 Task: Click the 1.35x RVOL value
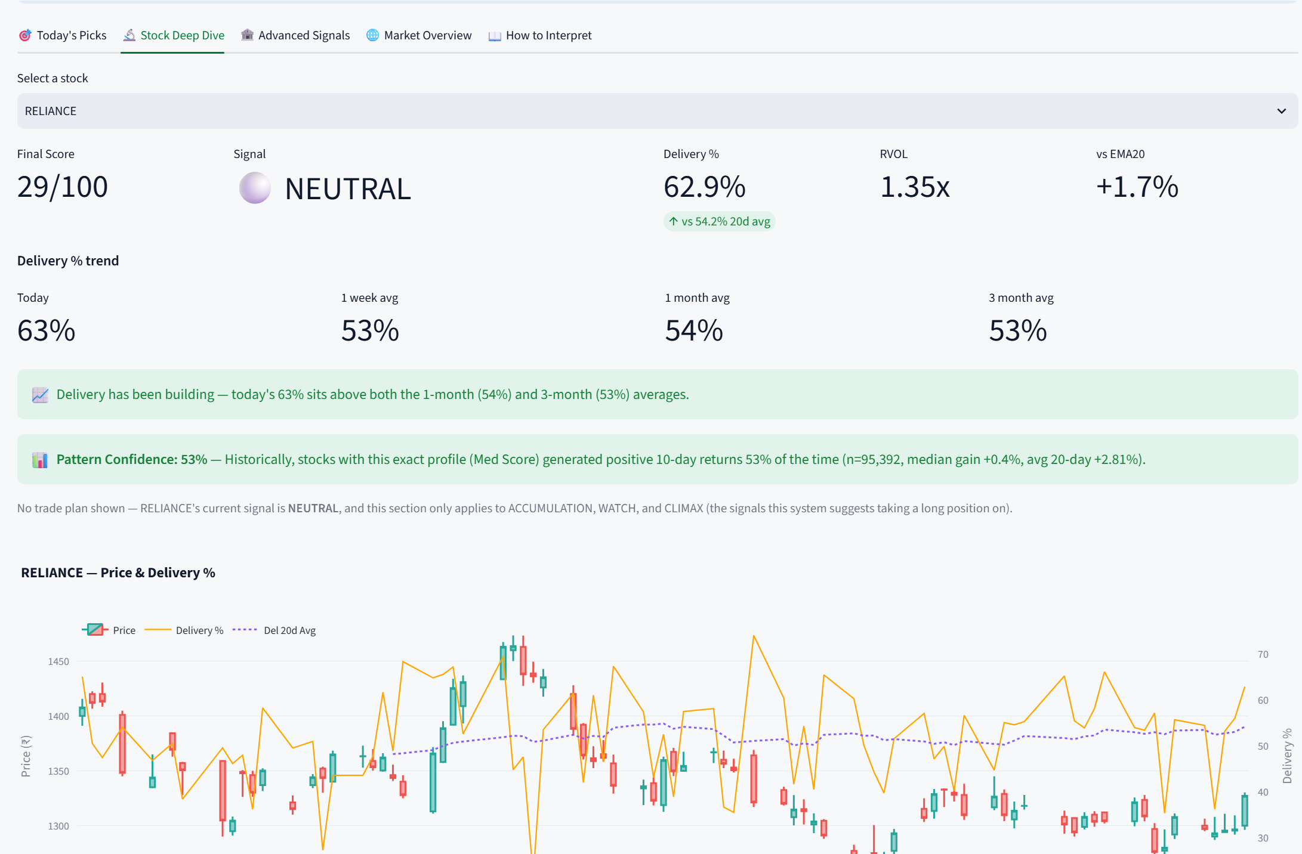click(x=915, y=187)
